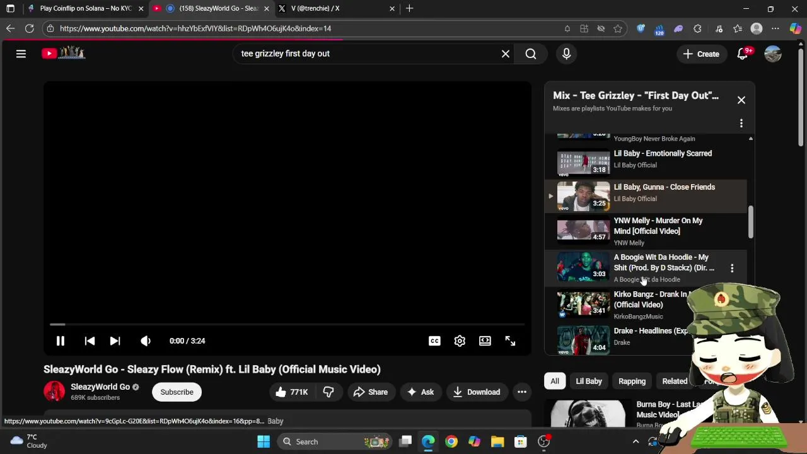807x454 pixels.
Task: Open the Create menu
Action: [700, 54]
